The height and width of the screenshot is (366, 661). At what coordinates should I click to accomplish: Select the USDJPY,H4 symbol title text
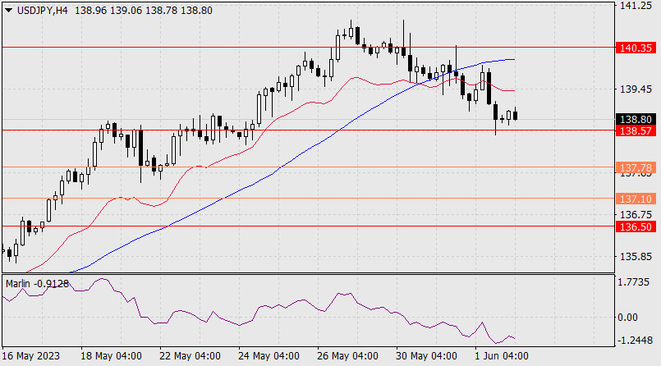42,11
